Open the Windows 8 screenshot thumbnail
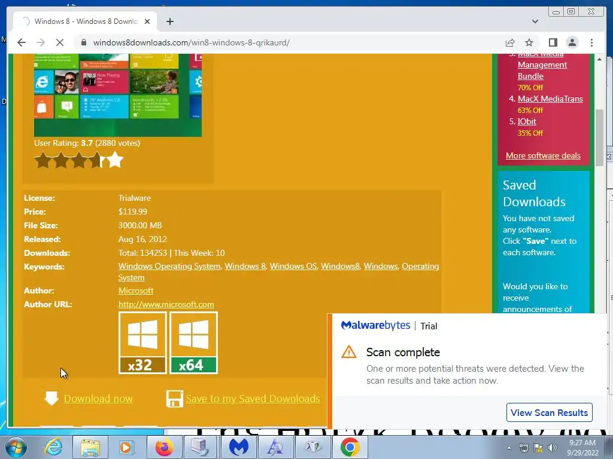Viewport: 613px width, 459px height. pyautogui.click(x=118, y=95)
